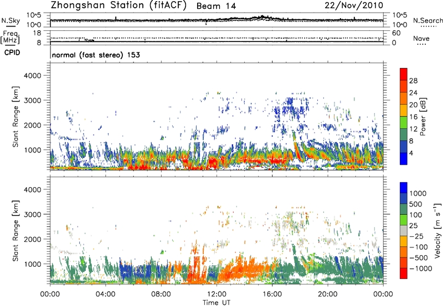443x306 pixels.
Task: Click the 'Velocity [m s-1]' color bar label
Action: tap(437, 230)
